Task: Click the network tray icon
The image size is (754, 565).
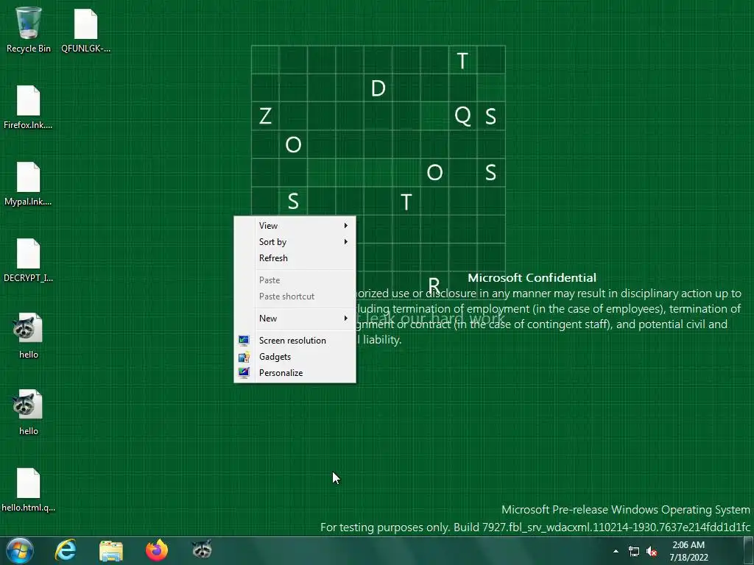Action: click(x=634, y=552)
